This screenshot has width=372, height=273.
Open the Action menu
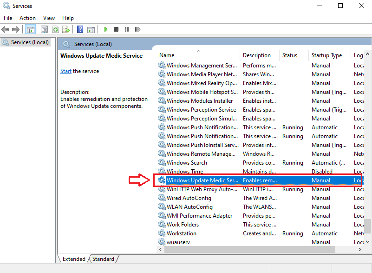[x=27, y=18]
